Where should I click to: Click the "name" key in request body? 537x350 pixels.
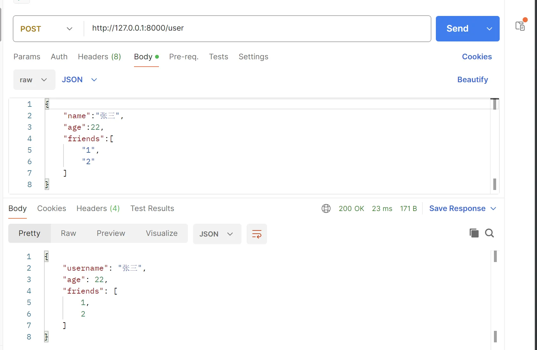point(77,116)
